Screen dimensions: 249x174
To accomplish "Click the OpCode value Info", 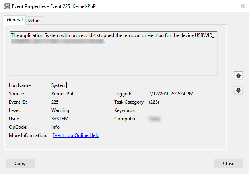I will click(56, 127).
